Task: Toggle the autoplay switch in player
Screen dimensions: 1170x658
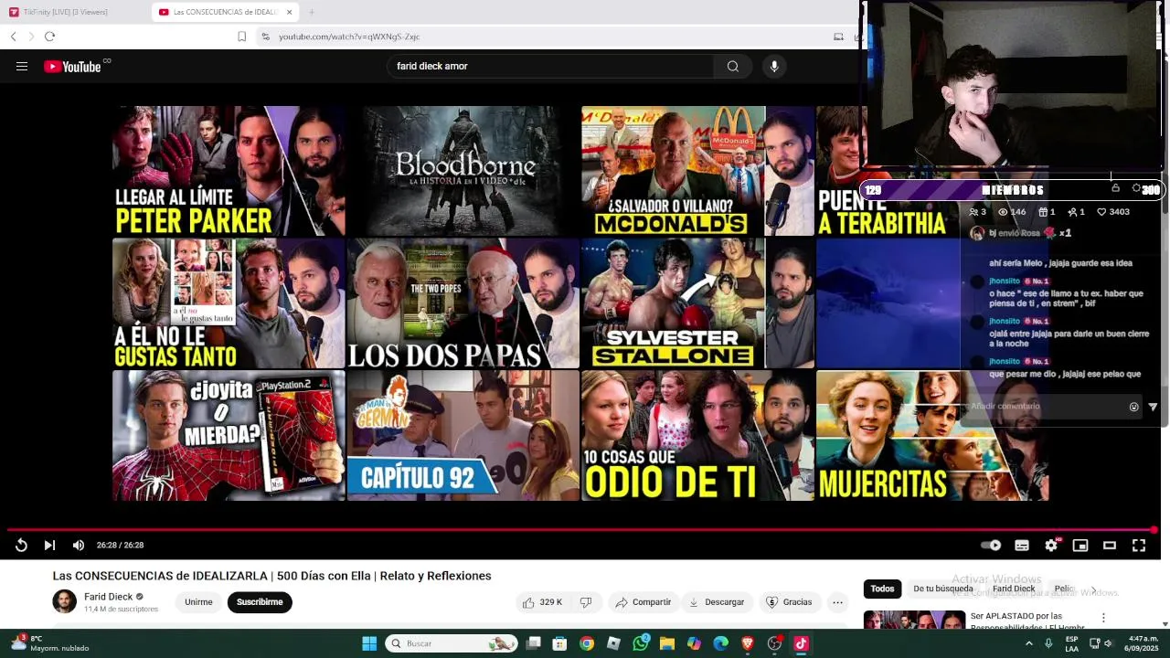Action: click(x=991, y=546)
